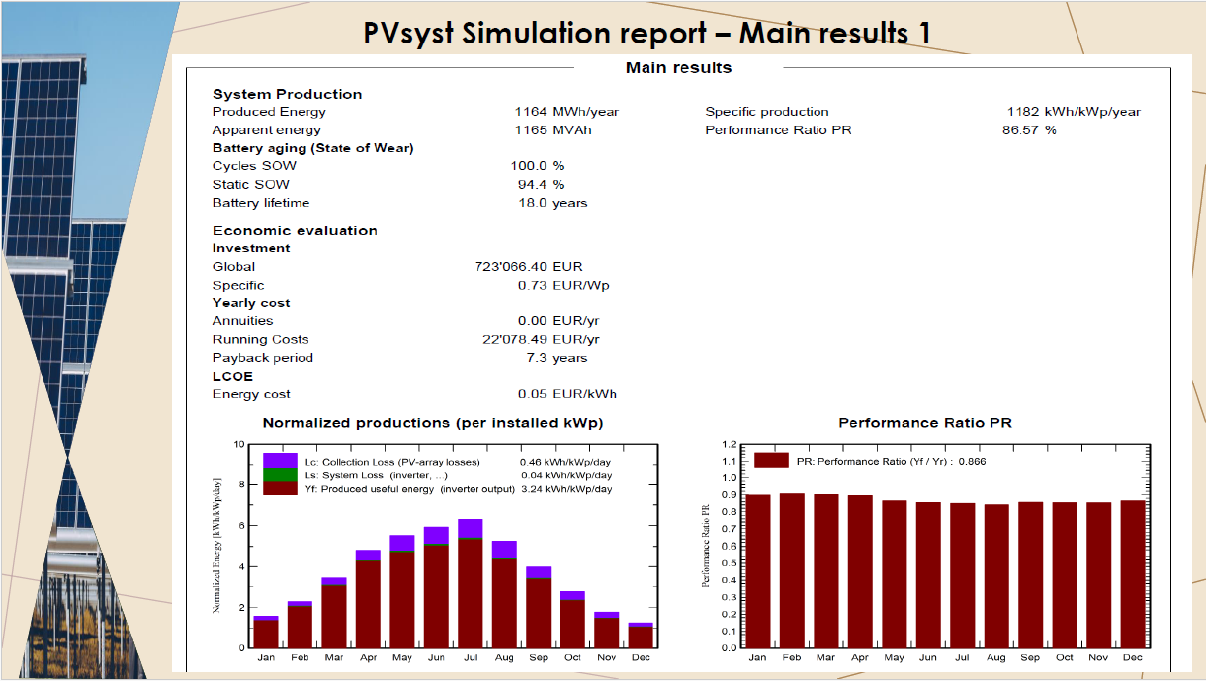Select the "Specific production" label
The image size is (1206, 681).
point(767,112)
